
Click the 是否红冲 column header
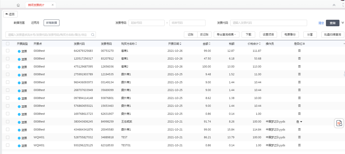tap(299, 44)
